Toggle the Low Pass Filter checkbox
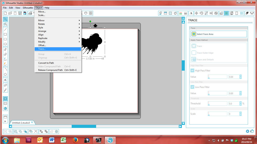This screenshot has width=257, height=144. coord(192,87)
